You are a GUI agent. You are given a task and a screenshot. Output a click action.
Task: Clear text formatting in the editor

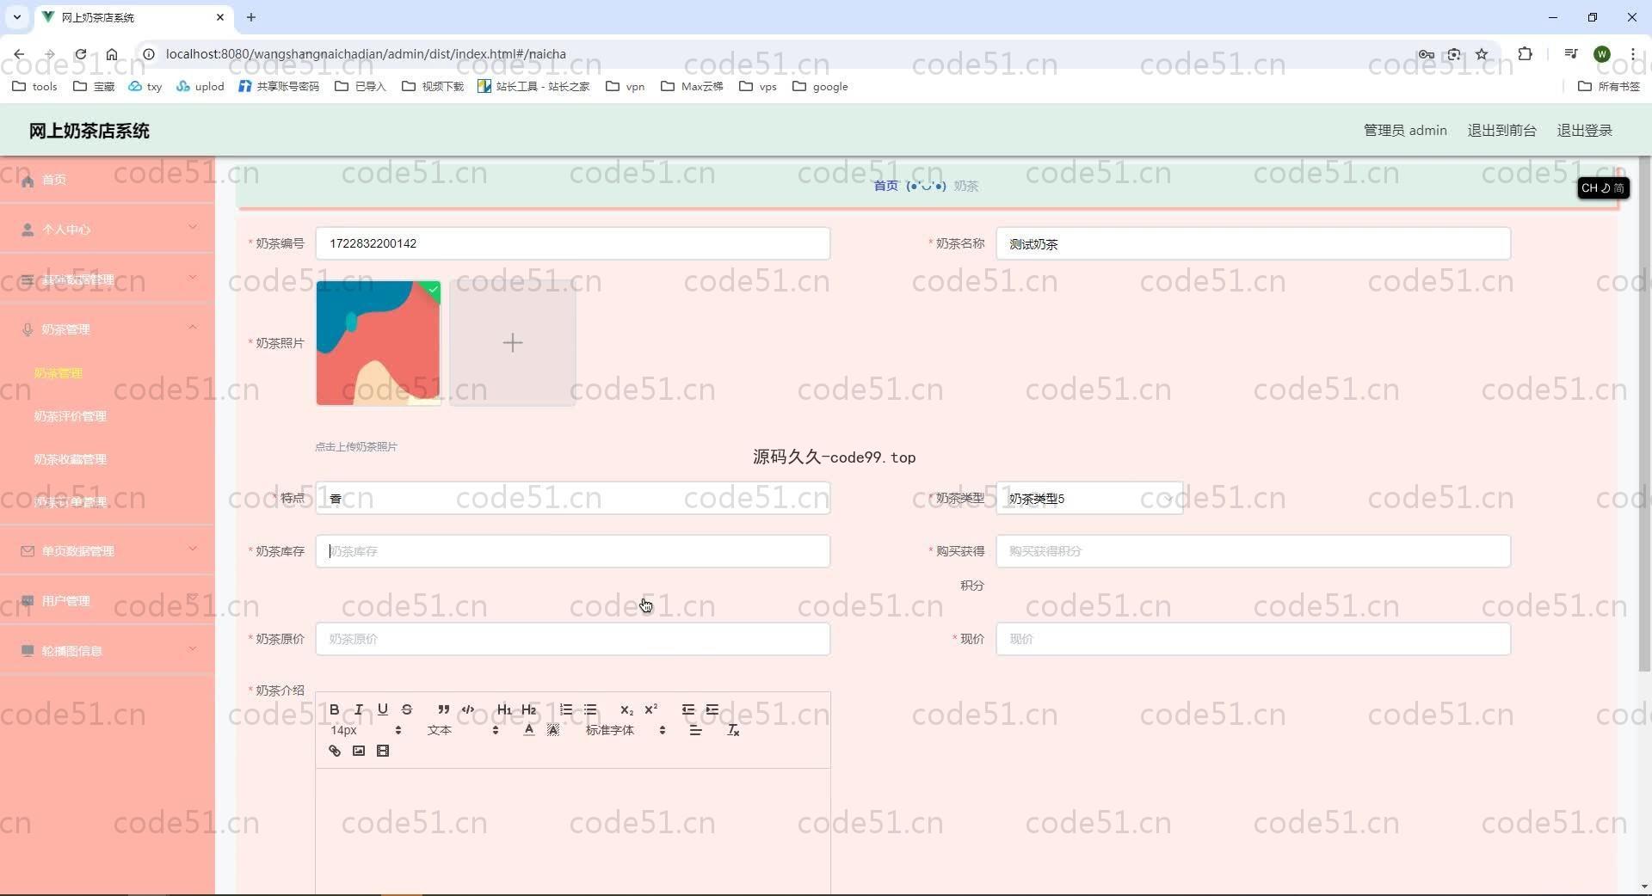(x=733, y=730)
